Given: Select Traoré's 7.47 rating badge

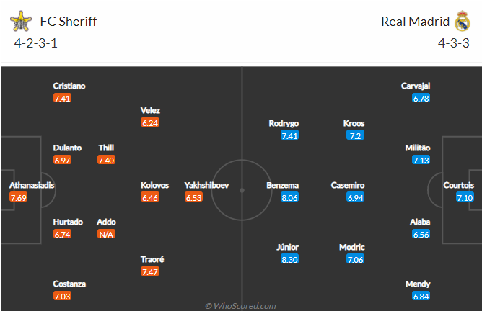Looking at the screenshot, I should coord(150,271).
